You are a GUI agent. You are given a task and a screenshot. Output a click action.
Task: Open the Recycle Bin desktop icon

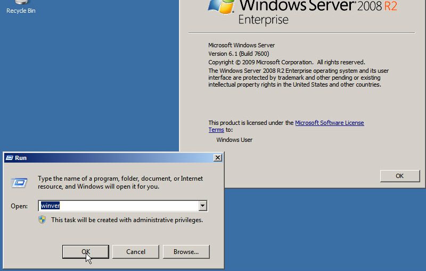(21, 7)
